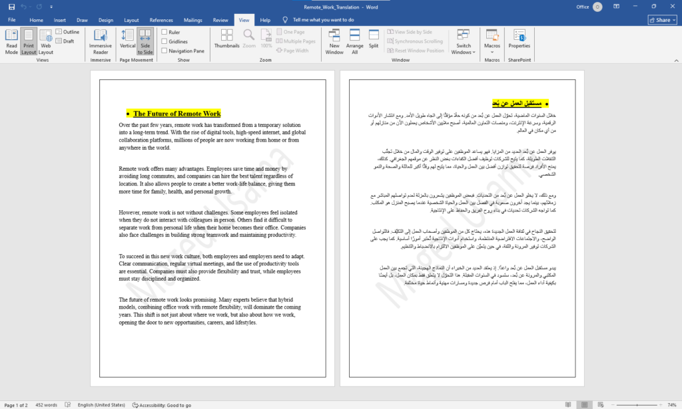
Task: Click the Redo icon in quick access
Action: [39, 7]
